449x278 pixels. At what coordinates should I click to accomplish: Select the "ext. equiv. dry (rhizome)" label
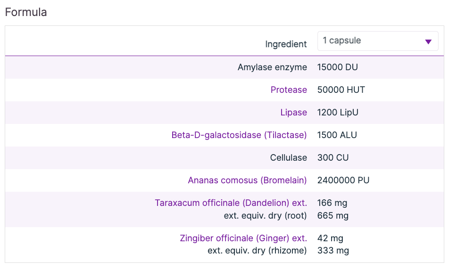[x=257, y=251]
